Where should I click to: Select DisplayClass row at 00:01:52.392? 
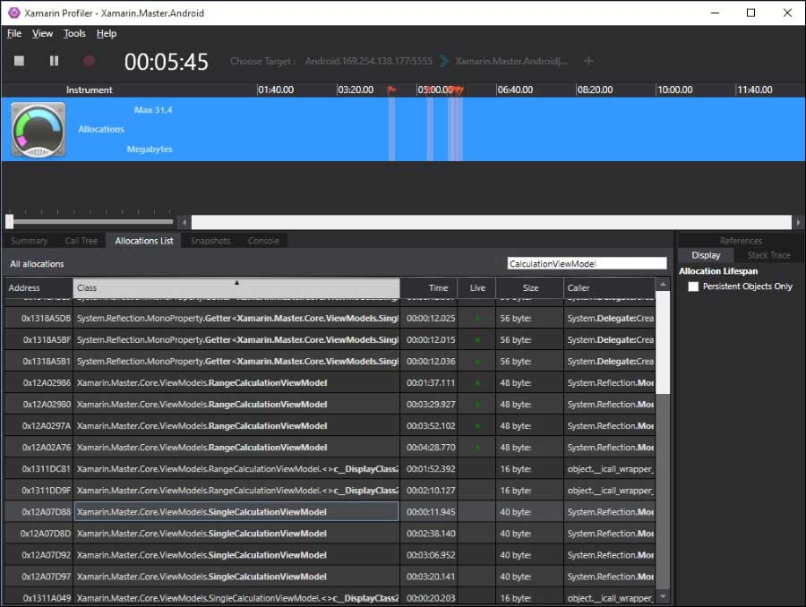pyautogui.click(x=330, y=469)
